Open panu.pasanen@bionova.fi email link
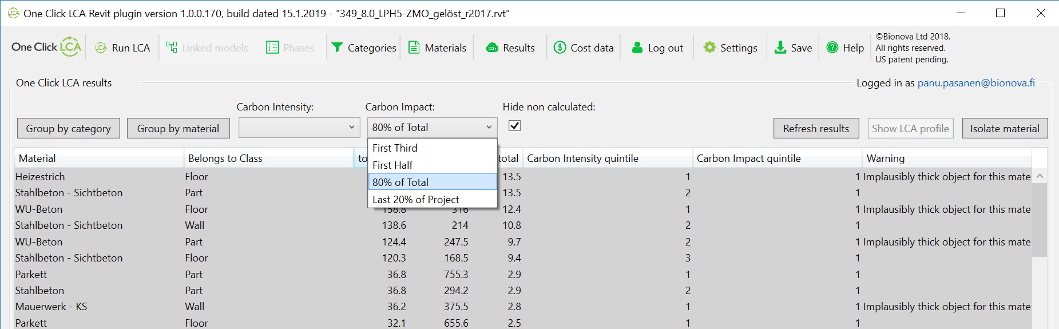The height and width of the screenshot is (329, 1059). pyautogui.click(x=976, y=83)
